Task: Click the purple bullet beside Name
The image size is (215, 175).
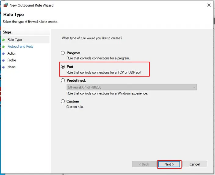Action: (x=3, y=67)
